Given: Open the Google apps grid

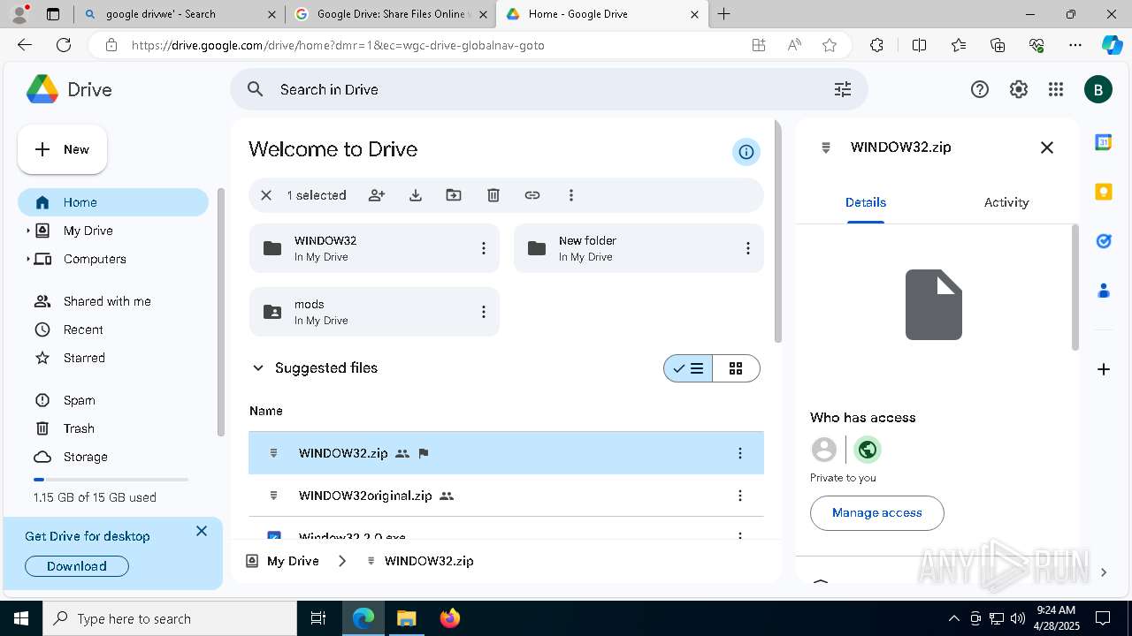Looking at the screenshot, I should tap(1055, 89).
